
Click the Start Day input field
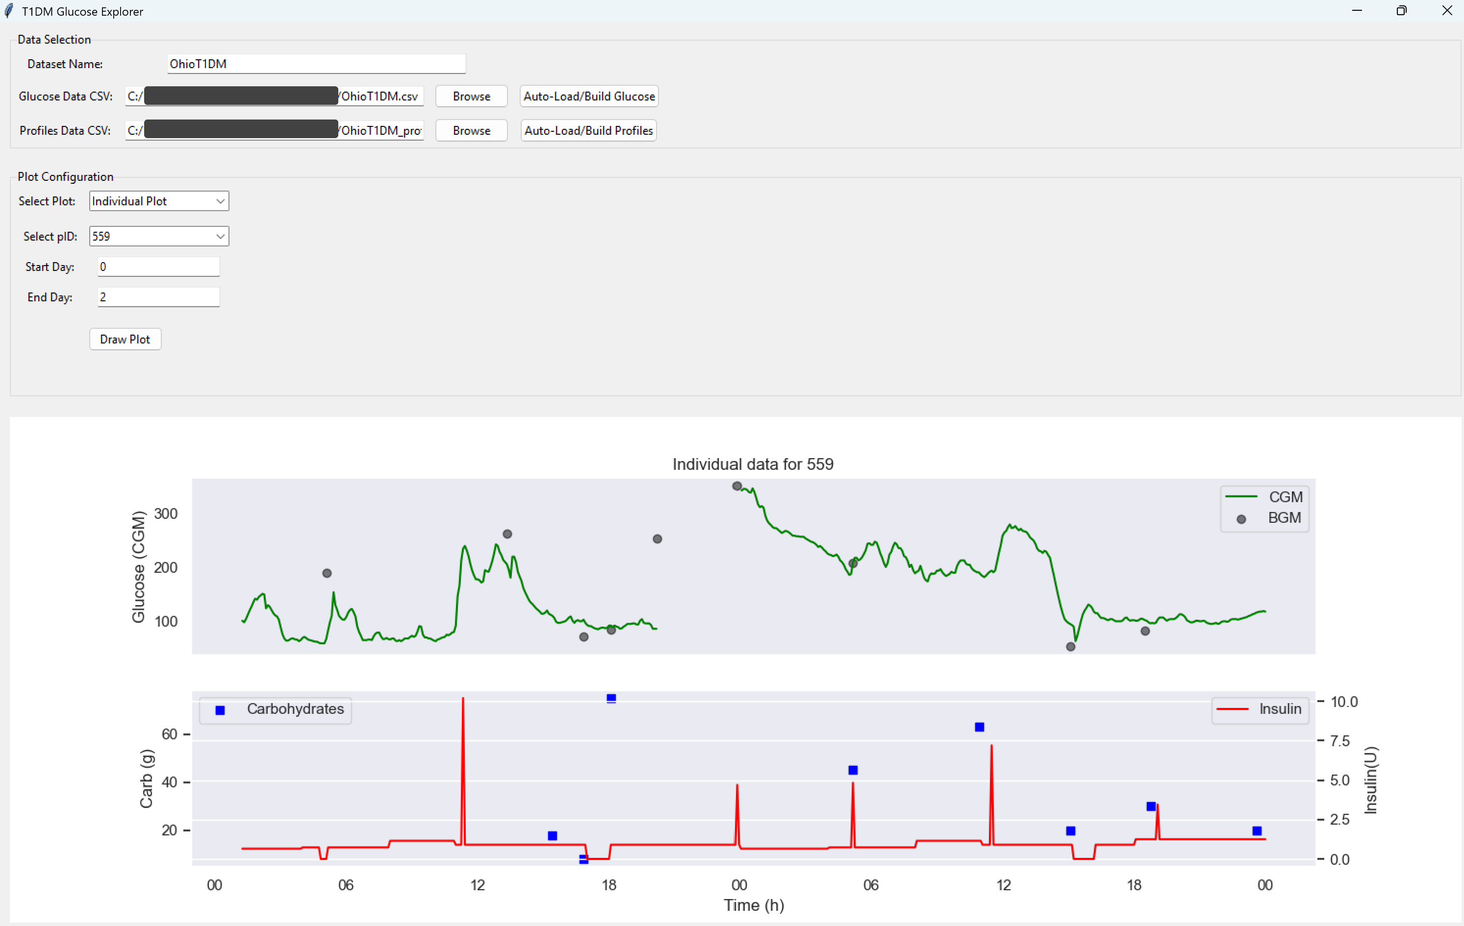(x=159, y=267)
